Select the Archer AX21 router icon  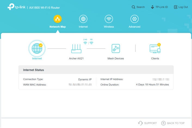(76, 49)
